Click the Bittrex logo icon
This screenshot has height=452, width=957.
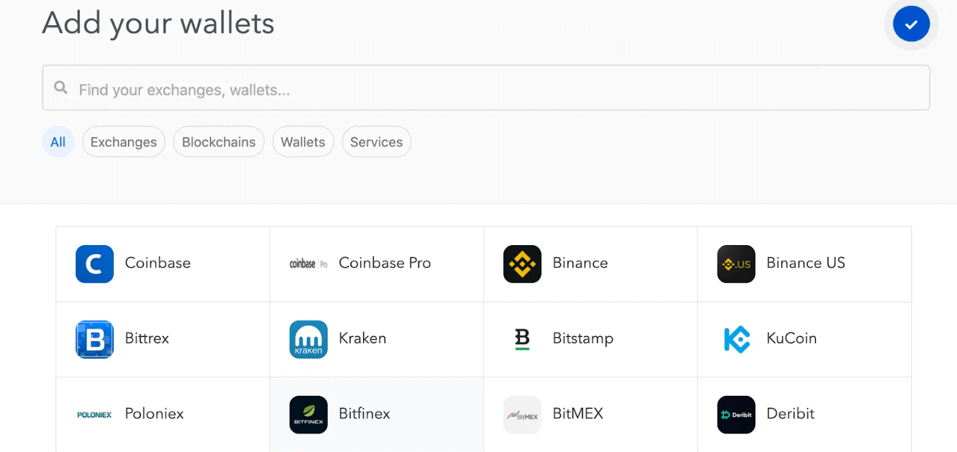click(95, 339)
